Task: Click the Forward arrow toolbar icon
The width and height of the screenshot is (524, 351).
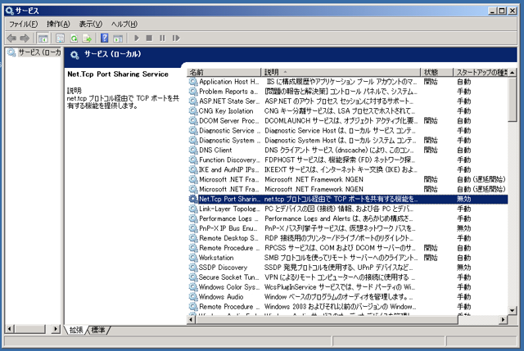Action: pos(25,38)
